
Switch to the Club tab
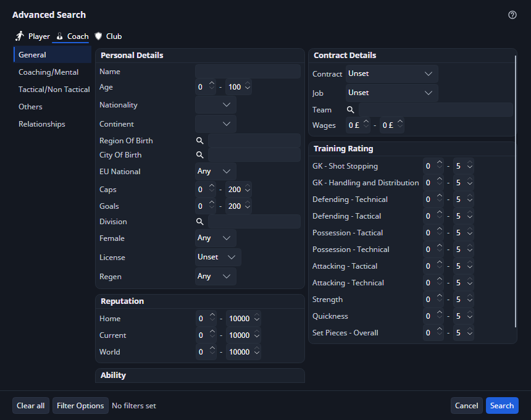tap(109, 36)
